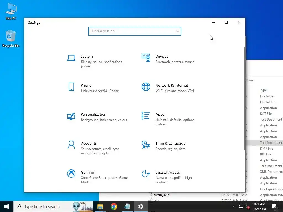
Task: Launch Google Chrome from taskbar
Action: tap(114, 206)
